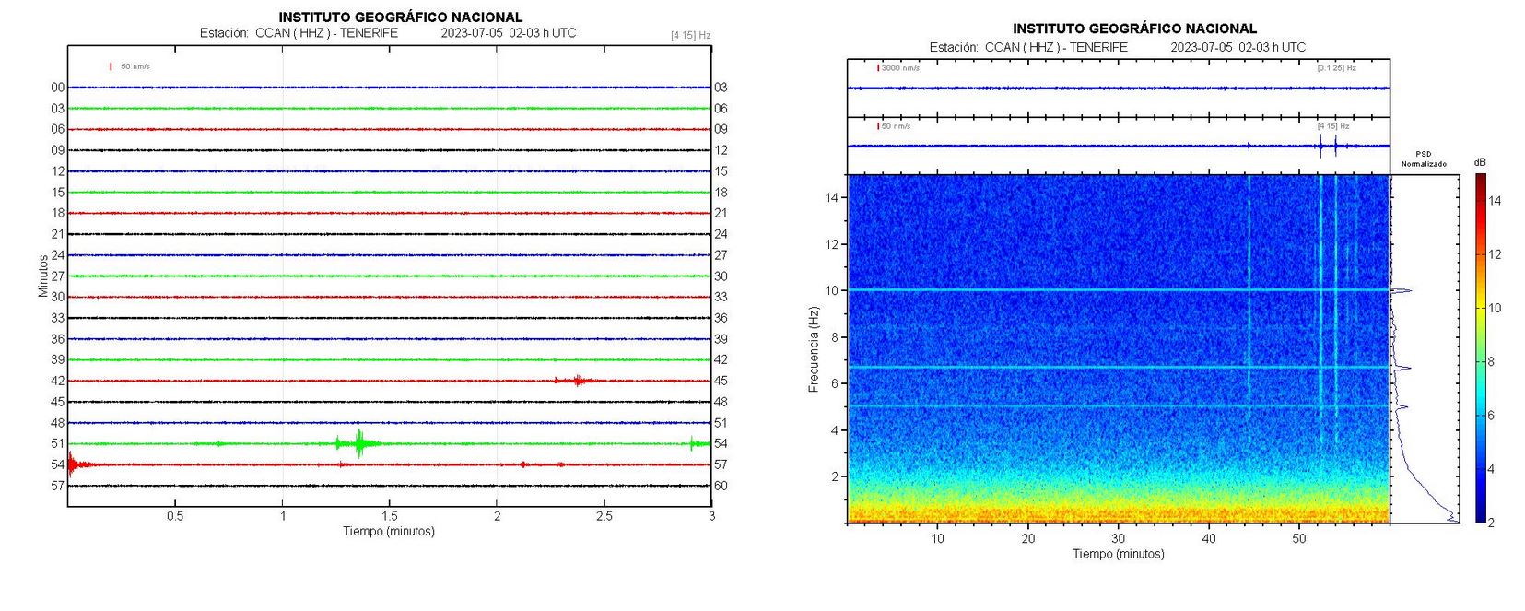Image resolution: width=1525 pixels, height=611 pixels.
Task: Click the spike in the filtered trace above the spectrogram
Action: click(1320, 146)
